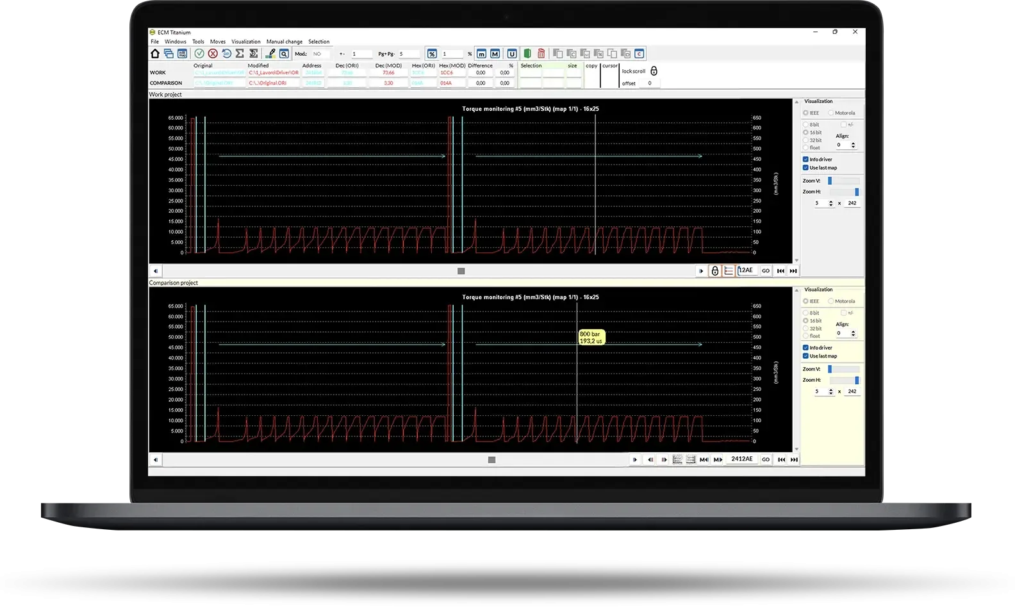The image size is (1015, 608).
Task: Click the 'M' next-map icon under Comparison graph
Action: point(718,459)
